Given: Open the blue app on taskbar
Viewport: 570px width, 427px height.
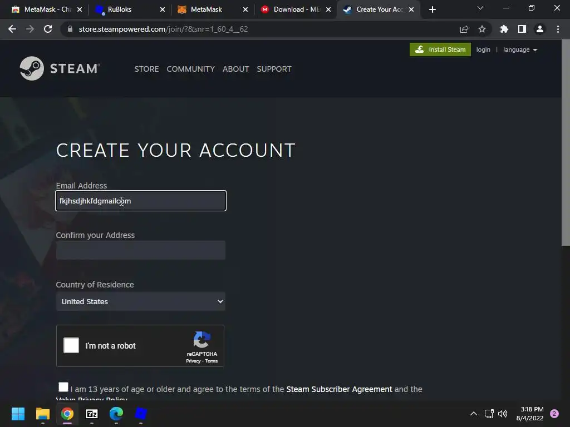Looking at the screenshot, I should (141, 414).
